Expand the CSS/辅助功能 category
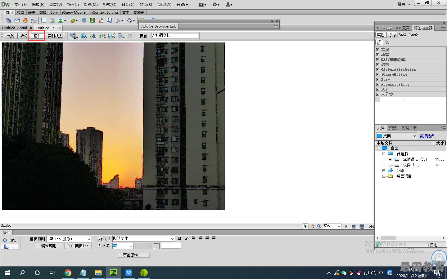This screenshot has width=447, height=279. pyautogui.click(x=377, y=60)
